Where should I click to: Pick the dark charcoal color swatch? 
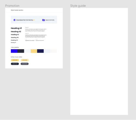[x=21, y=51]
